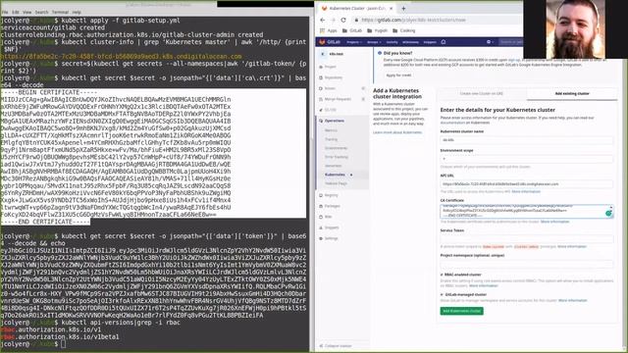The height and width of the screenshot is (353, 628).
Task: Open Packages in GitLab sidebar
Action: point(330,206)
